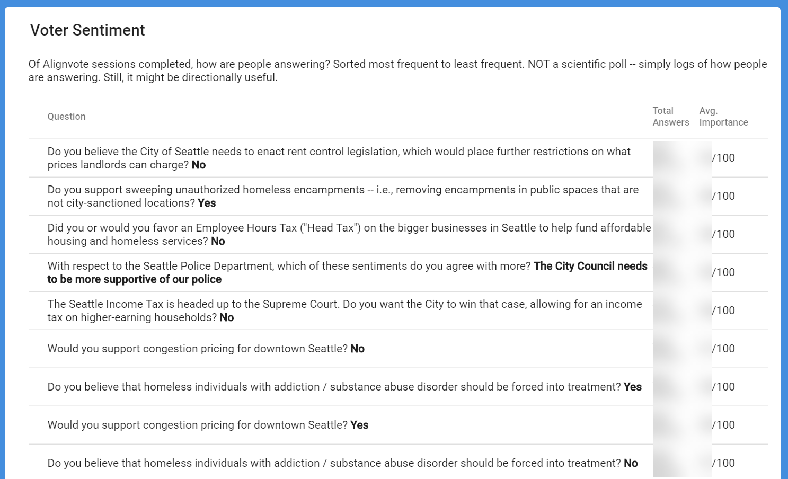
Task: Click the Avg. Importance column header
Action: (x=723, y=117)
